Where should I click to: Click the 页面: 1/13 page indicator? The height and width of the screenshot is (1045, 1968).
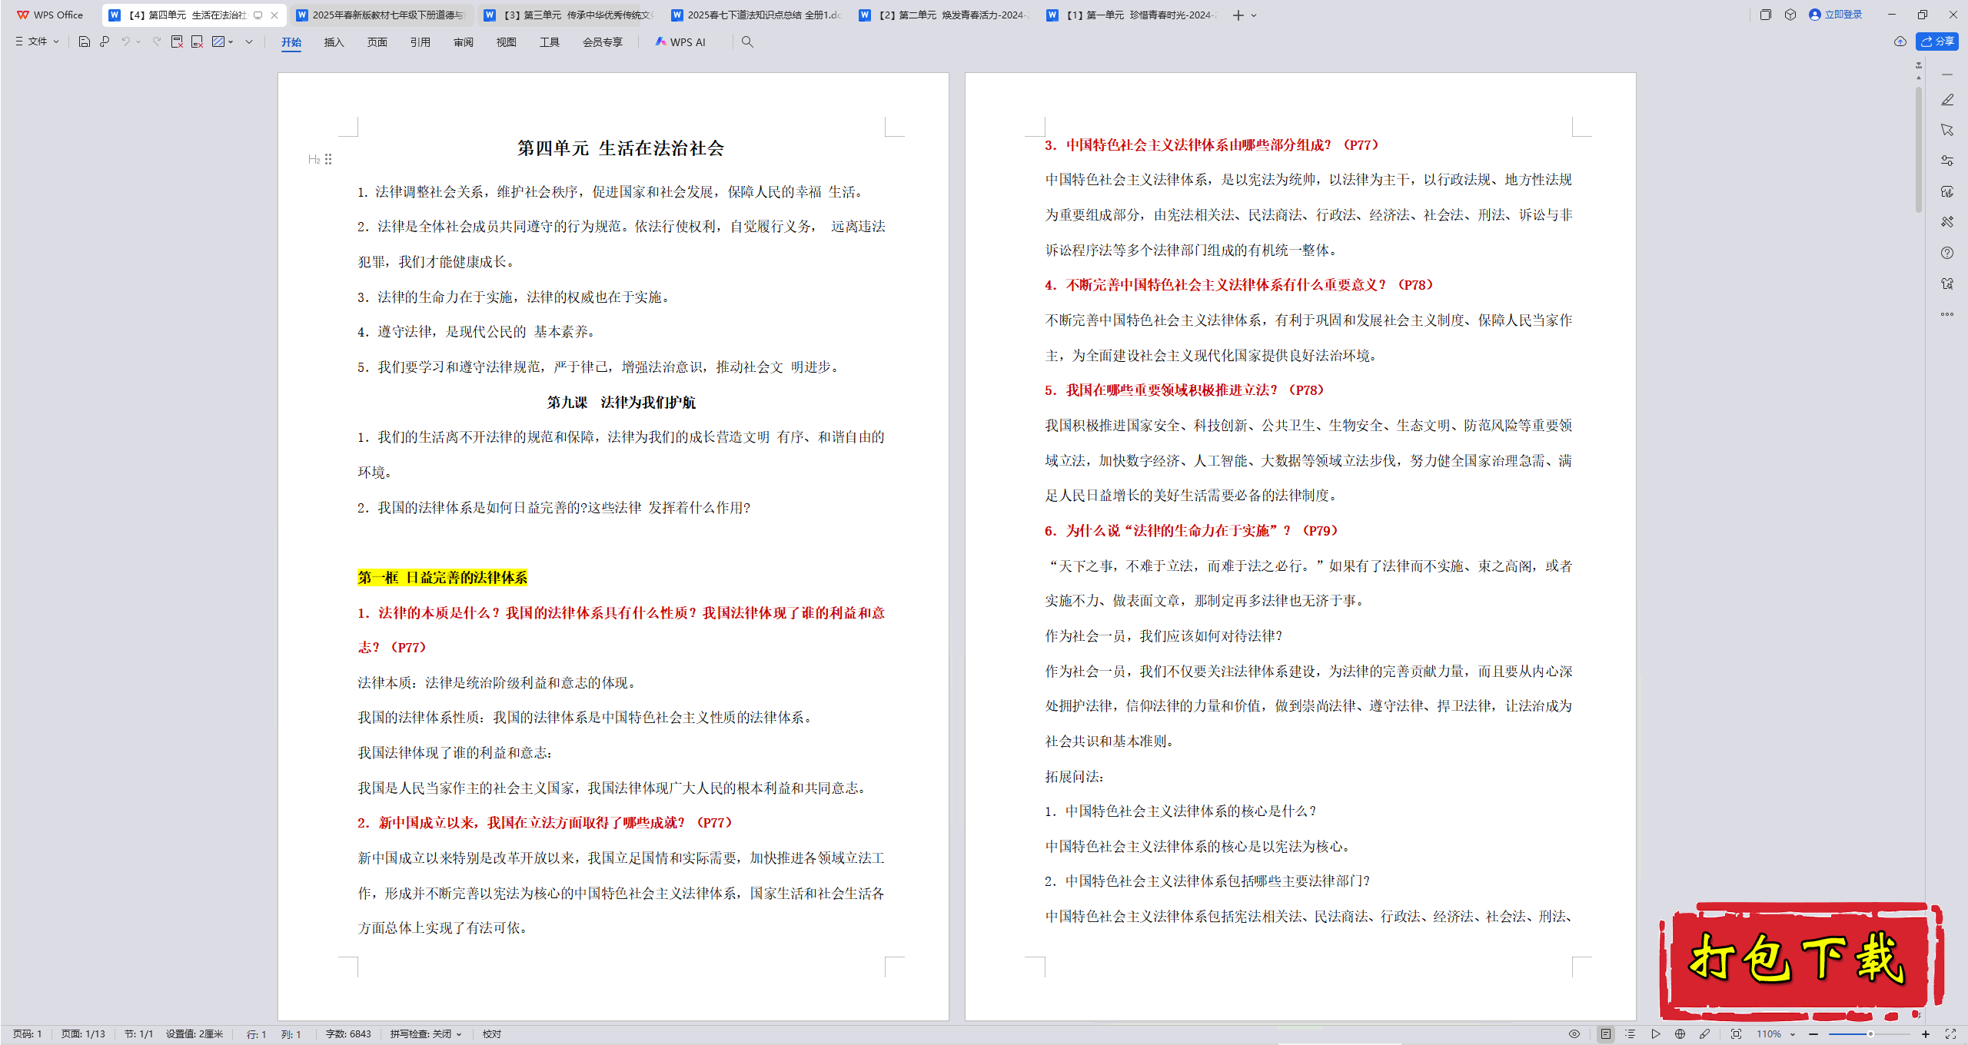coord(83,1034)
